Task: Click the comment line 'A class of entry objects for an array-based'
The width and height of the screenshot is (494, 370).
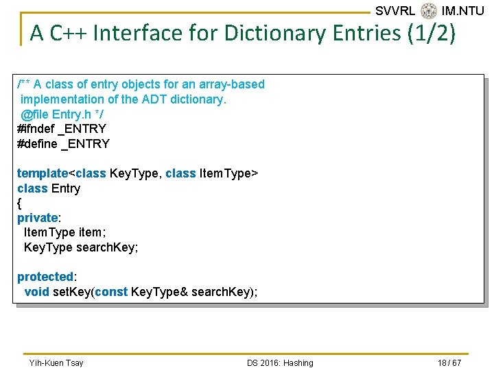Action: point(141,84)
